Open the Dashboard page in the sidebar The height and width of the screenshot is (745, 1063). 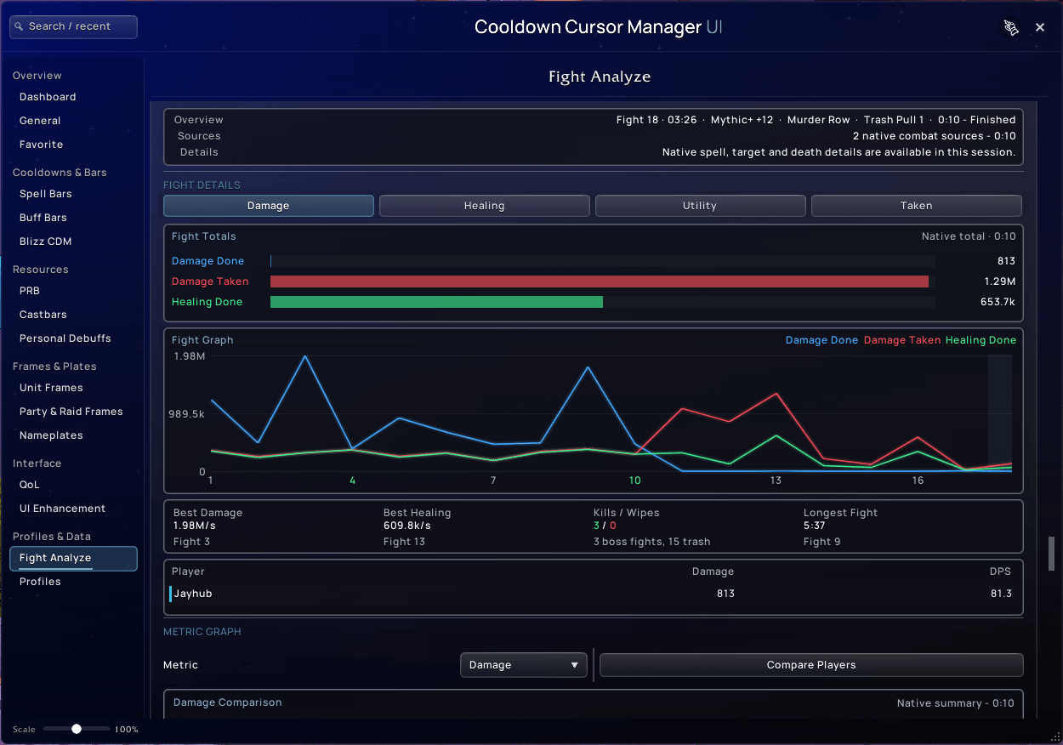point(48,97)
